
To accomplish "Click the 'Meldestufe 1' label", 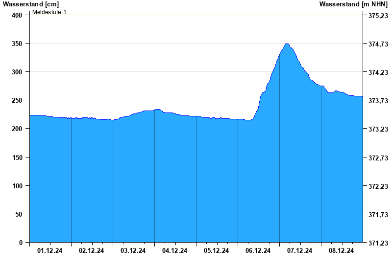I will [x=49, y=12].
